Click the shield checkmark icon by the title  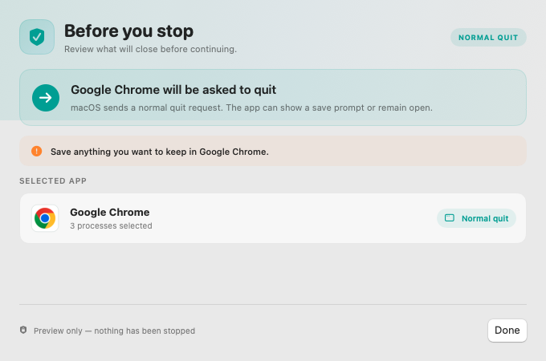coord(37,37)
